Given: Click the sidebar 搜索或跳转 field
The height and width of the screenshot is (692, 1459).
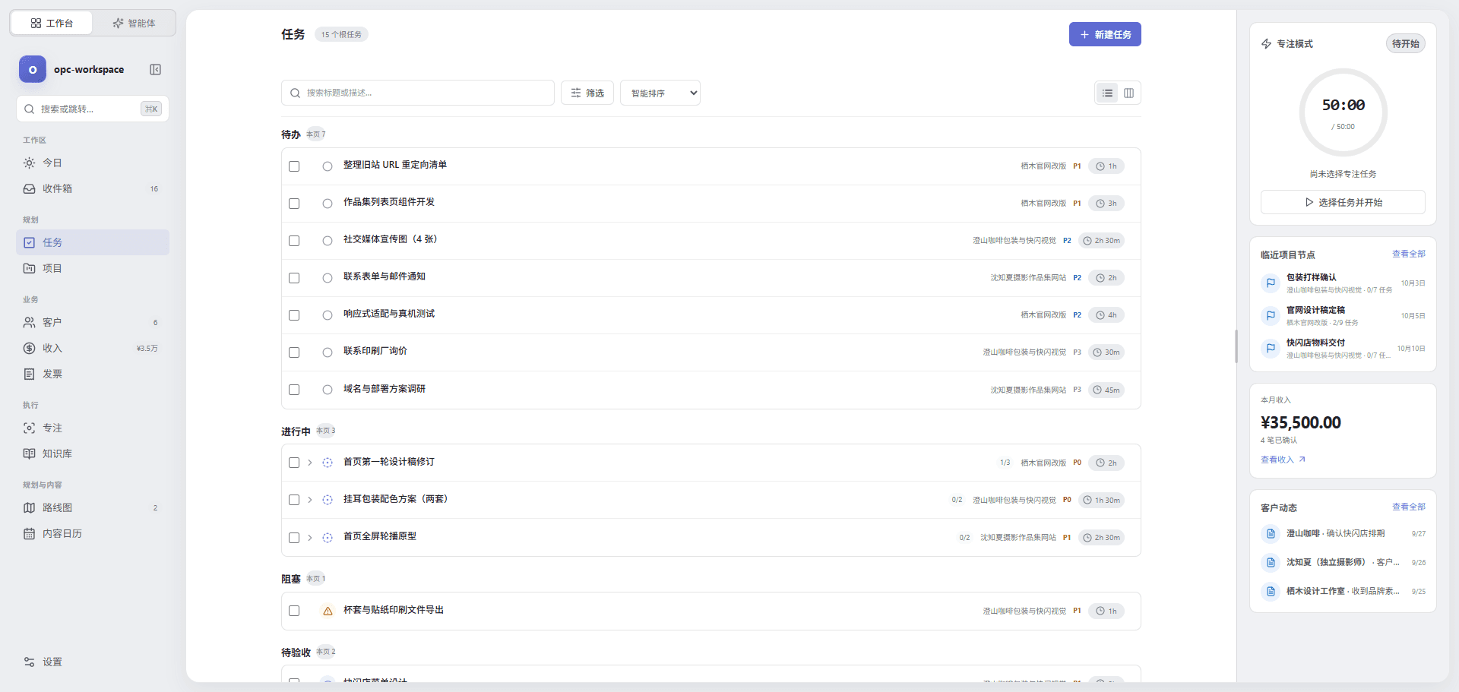Looking at the screenshot, I should pos(93,109).
